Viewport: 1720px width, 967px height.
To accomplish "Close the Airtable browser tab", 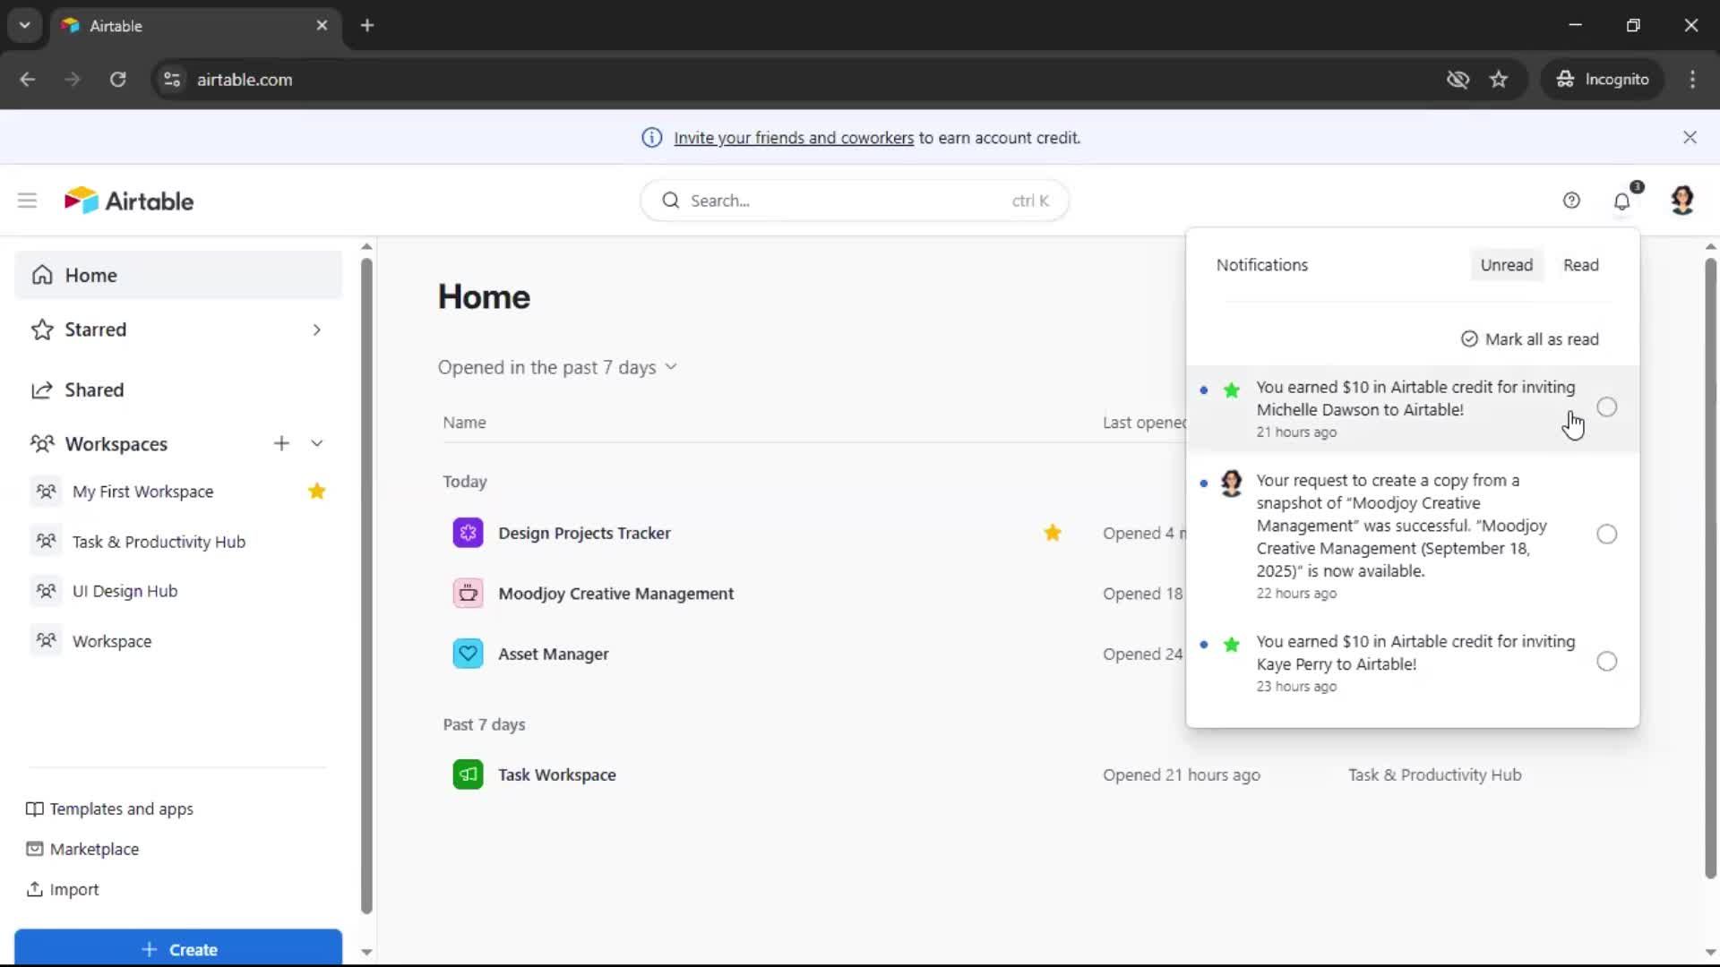I will [322, 25].
